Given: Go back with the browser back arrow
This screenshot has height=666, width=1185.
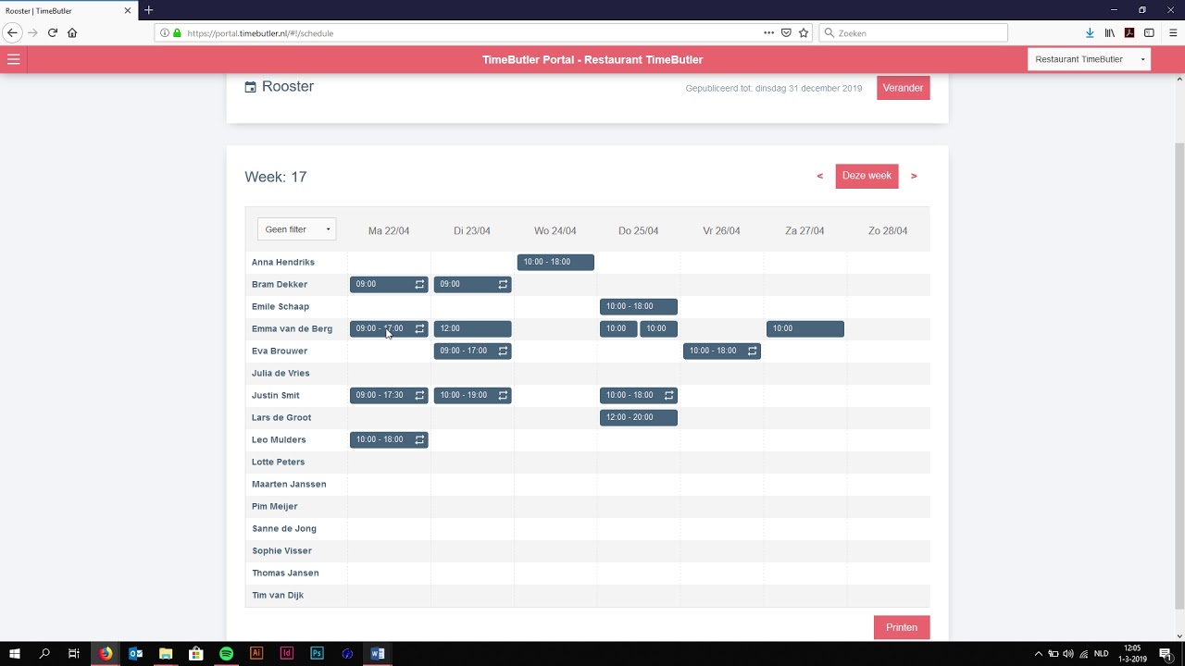Looking at the screenshot, I should pos(12,32).
